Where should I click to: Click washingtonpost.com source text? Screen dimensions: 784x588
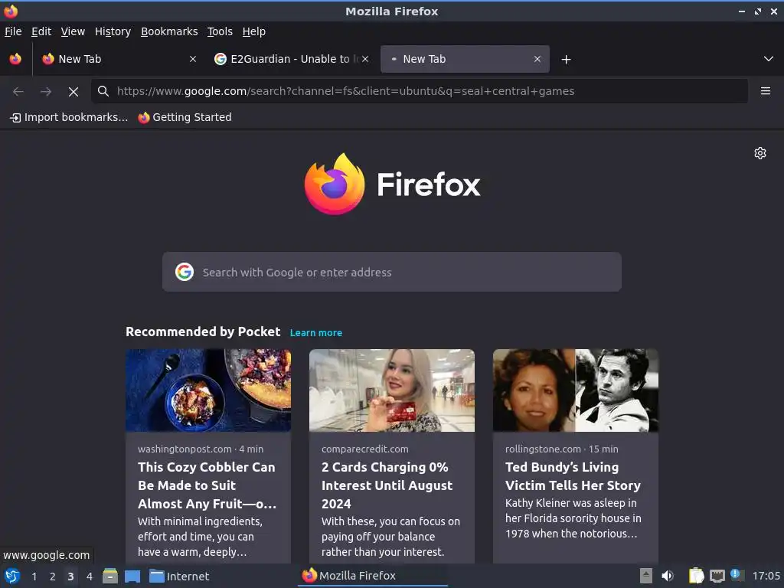pos(185,449)
